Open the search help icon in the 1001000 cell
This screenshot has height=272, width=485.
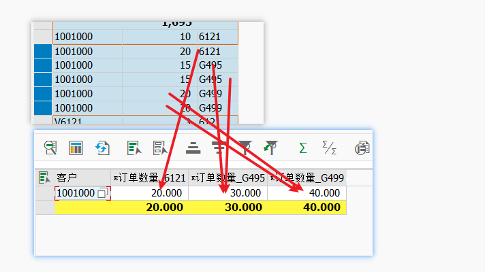pyautogui.click(x=102, y=193)
